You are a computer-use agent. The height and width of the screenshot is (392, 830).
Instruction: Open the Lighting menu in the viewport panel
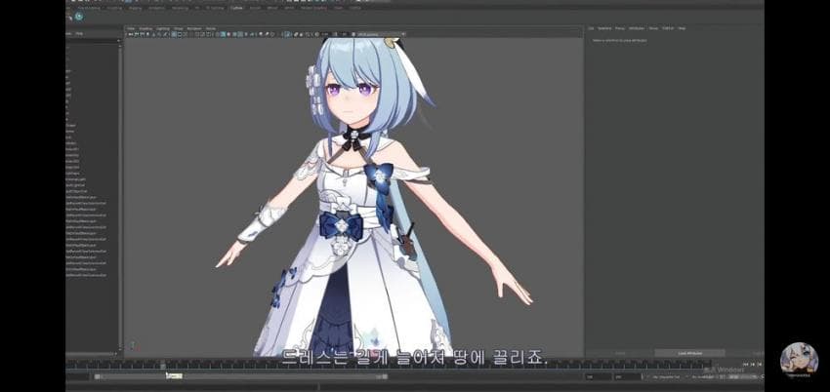pos(162,27)
